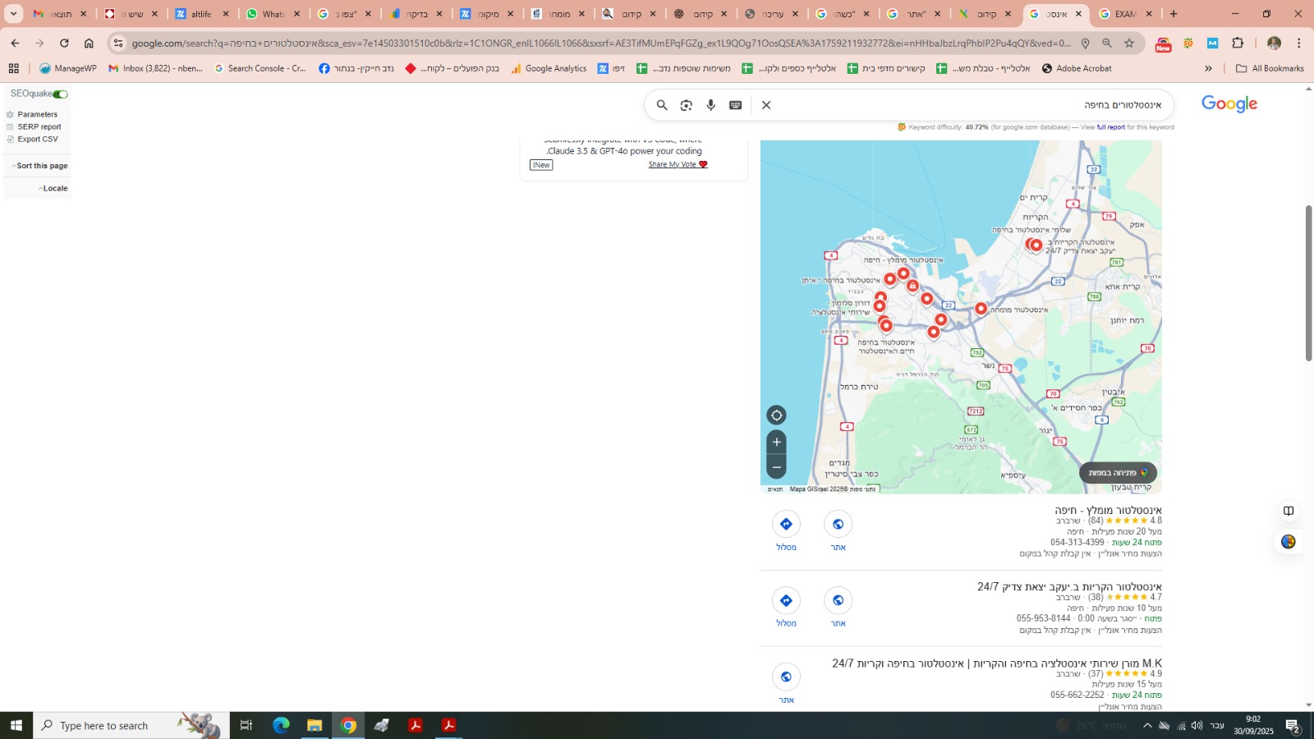Get directions to אינסטלטור מומלץ - חיפה
Screen dimensions: 1314x739
pyautogui.click(x=786, y=525)
